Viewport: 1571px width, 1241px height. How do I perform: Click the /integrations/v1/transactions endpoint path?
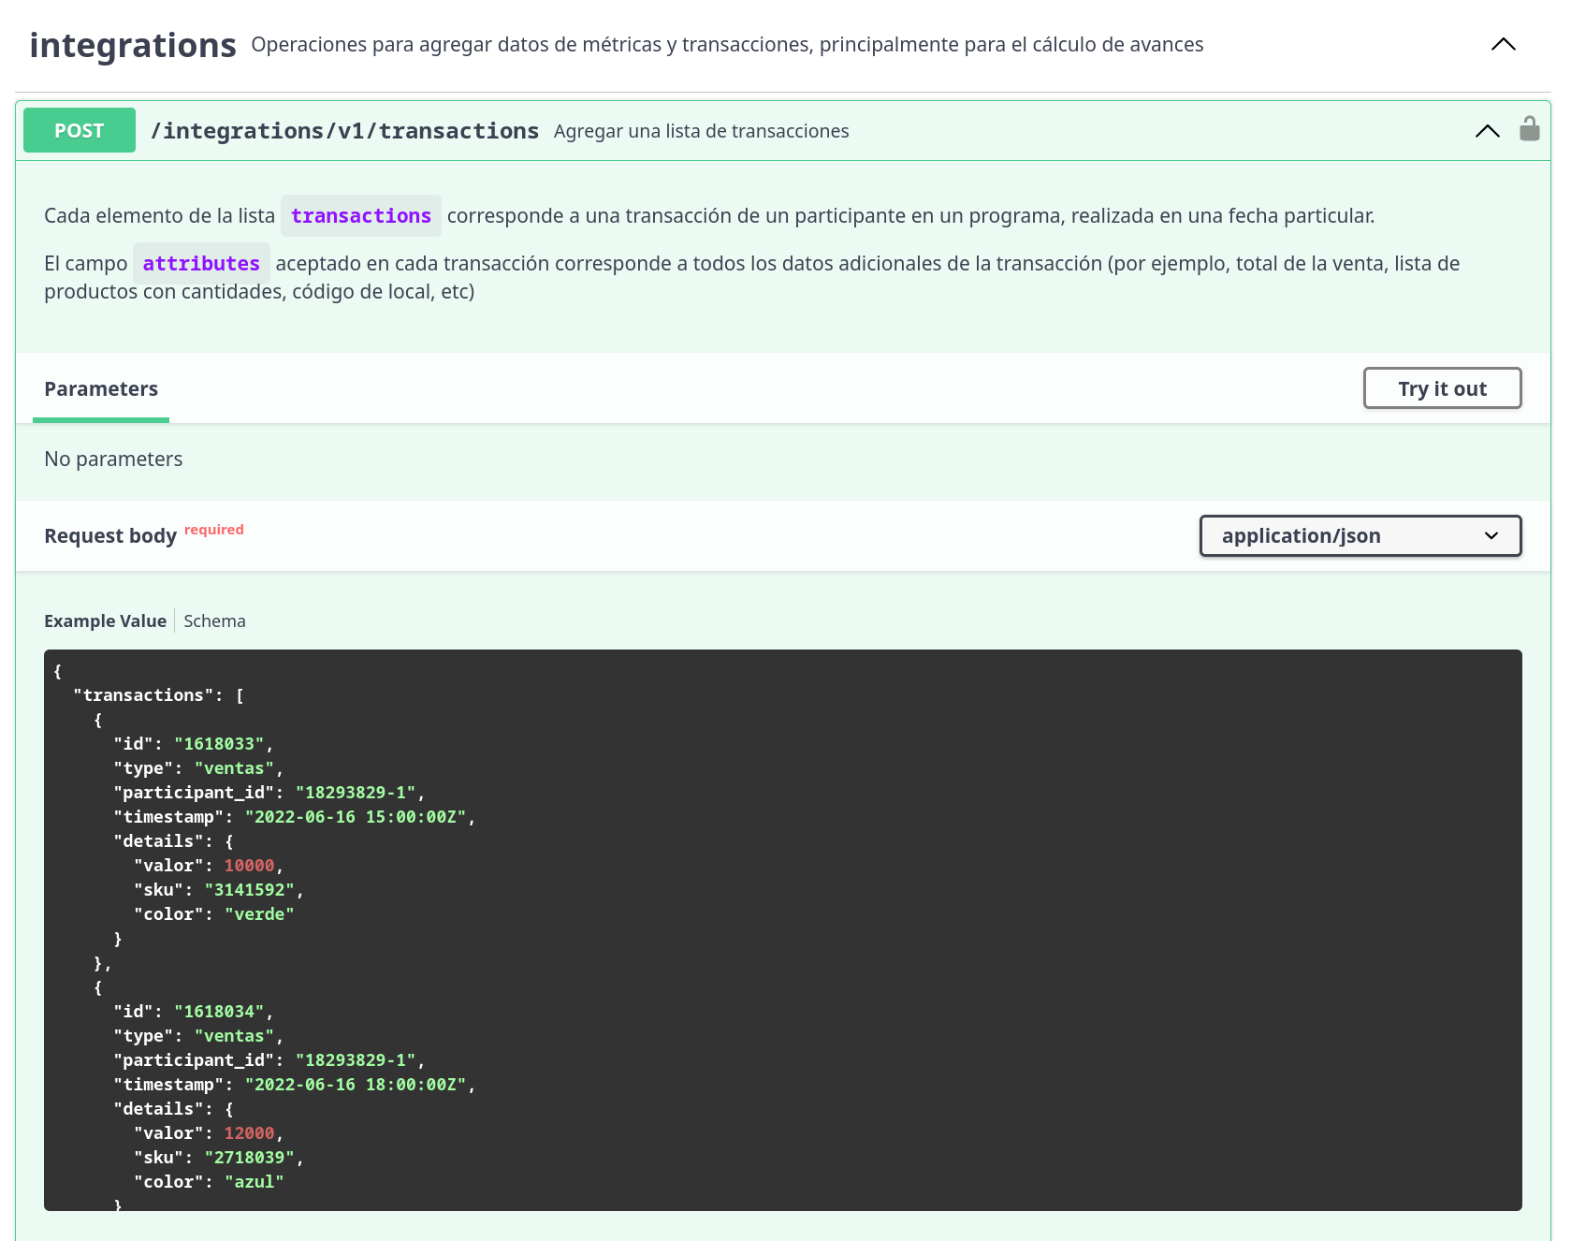click(344, 131)
